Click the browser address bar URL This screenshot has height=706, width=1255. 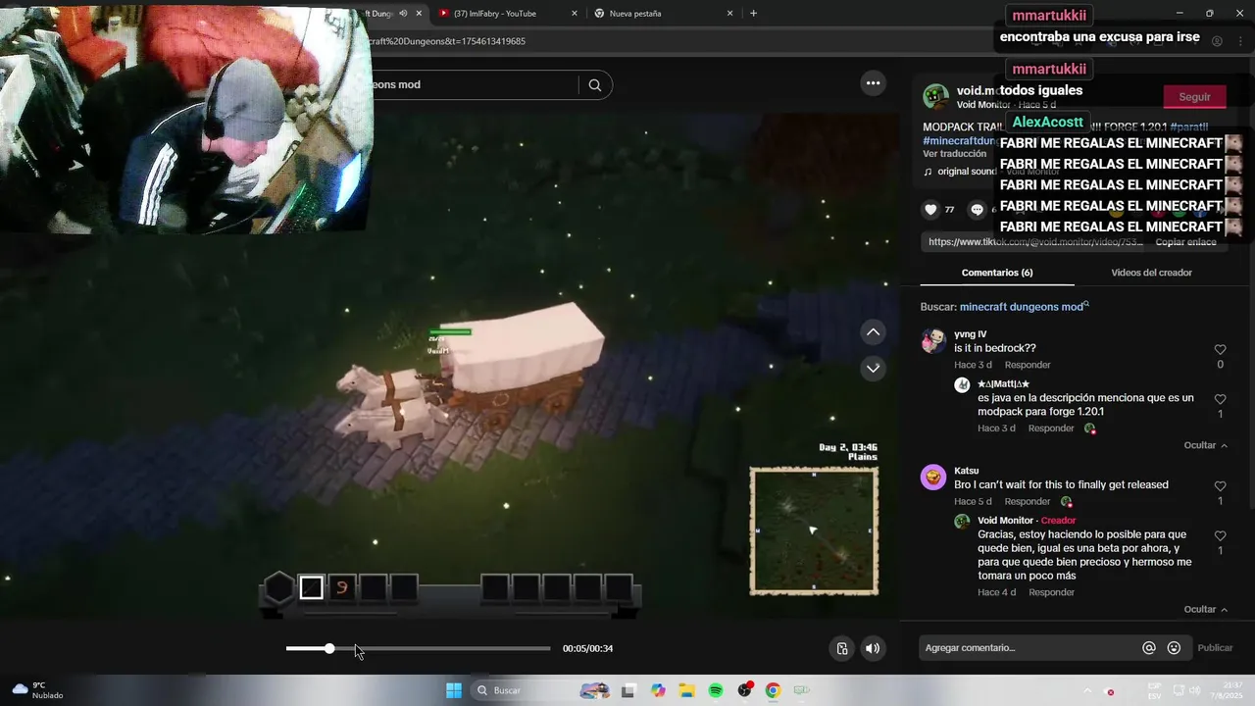(x=449, y=41)
